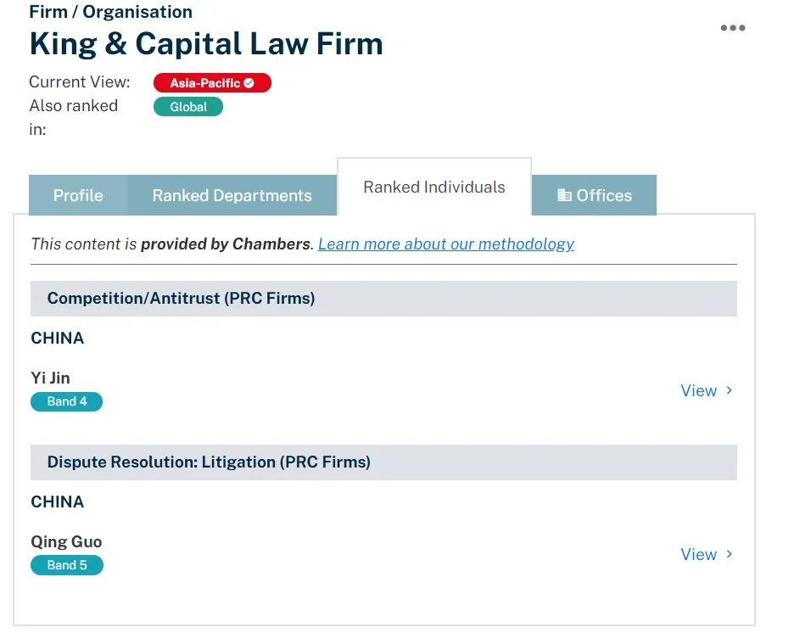View Yi Jin's ranking details

[707, 390]
